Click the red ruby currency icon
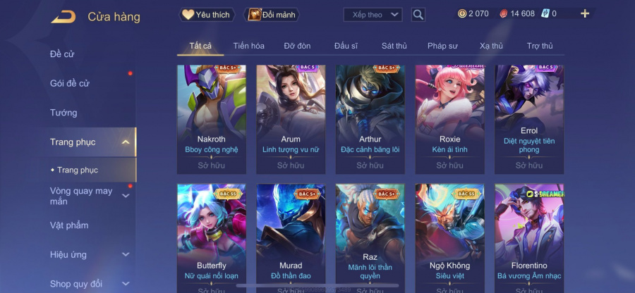The width and height of the screenshot is (635, 293). pyautogui.click(x=503, y=14)
